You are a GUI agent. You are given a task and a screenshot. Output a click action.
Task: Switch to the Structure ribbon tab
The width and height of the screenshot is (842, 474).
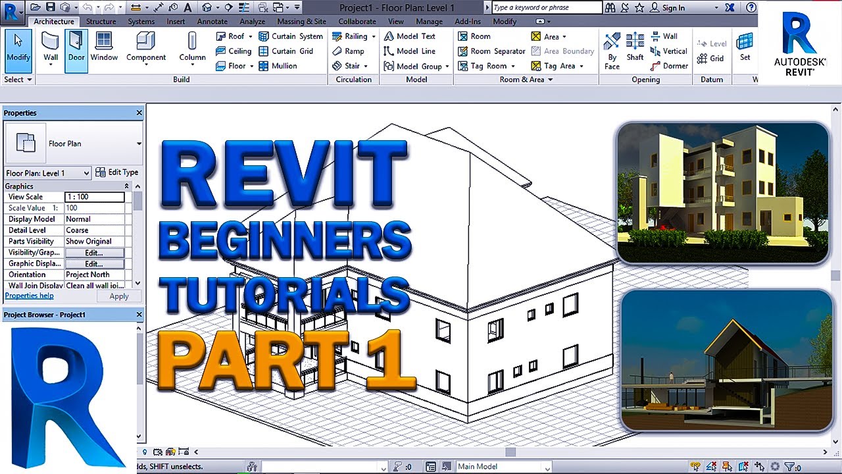tap(101, 22)
